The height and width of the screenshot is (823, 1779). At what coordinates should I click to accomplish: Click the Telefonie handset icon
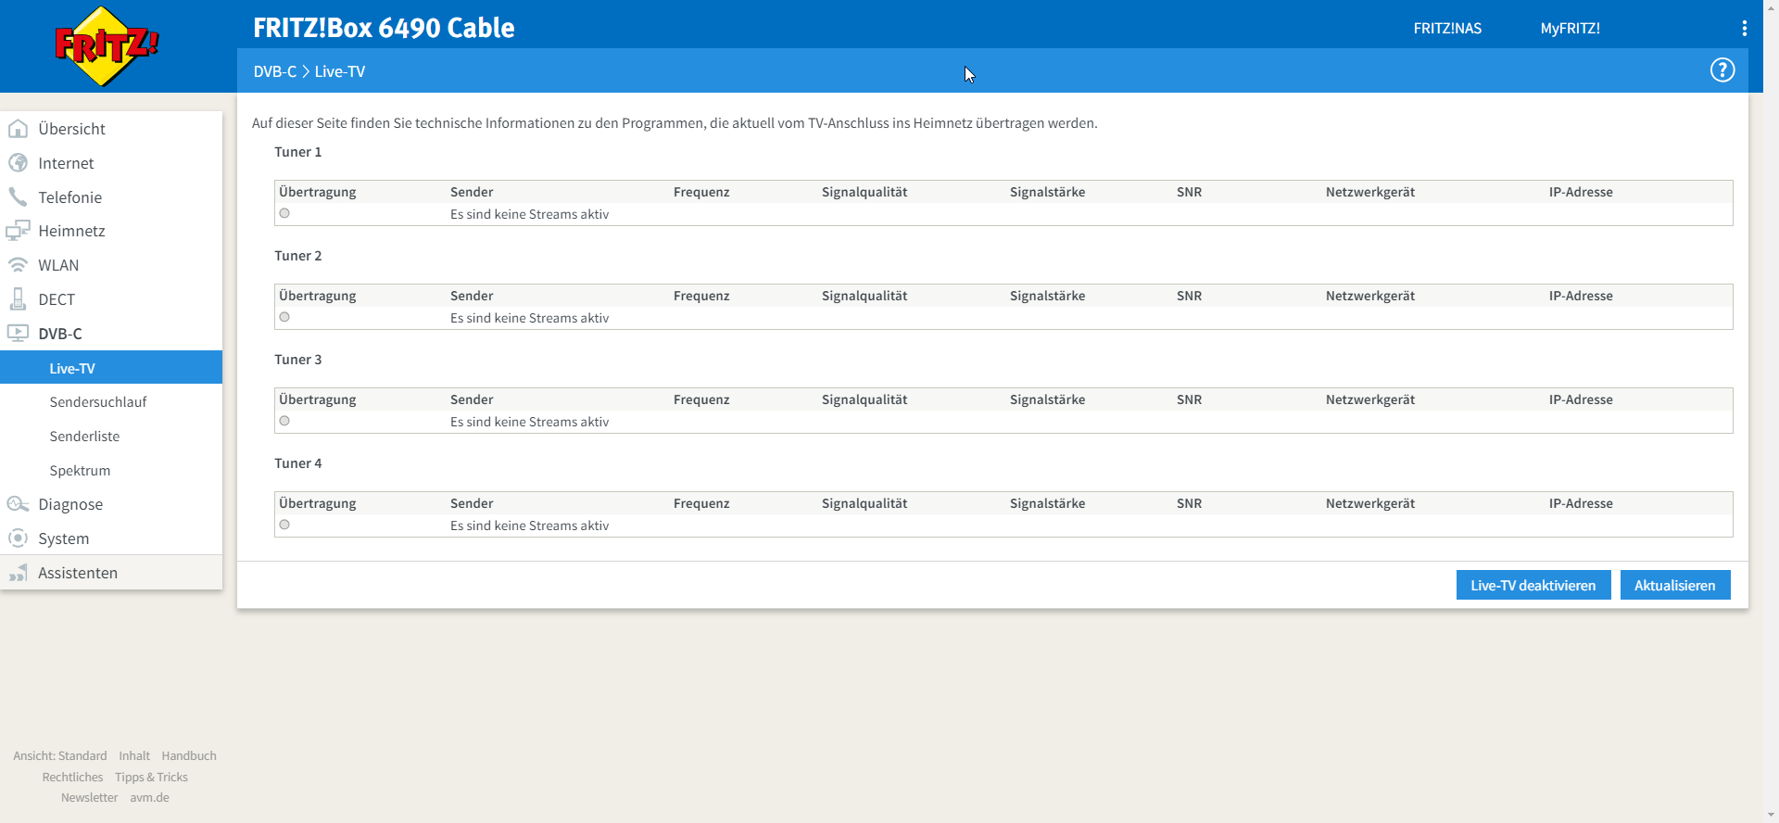pos(18,196)
